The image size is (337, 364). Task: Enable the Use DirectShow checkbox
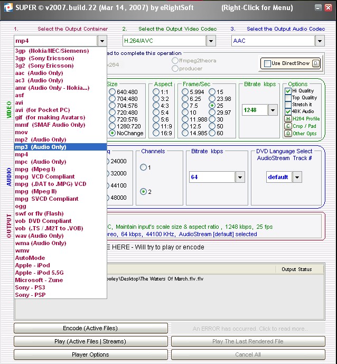(x=267, y=63)
